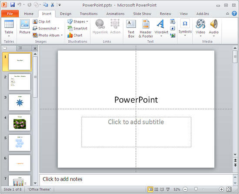Open the File tab
Viewport: 239px width, 194px height.
click(10, 14)
